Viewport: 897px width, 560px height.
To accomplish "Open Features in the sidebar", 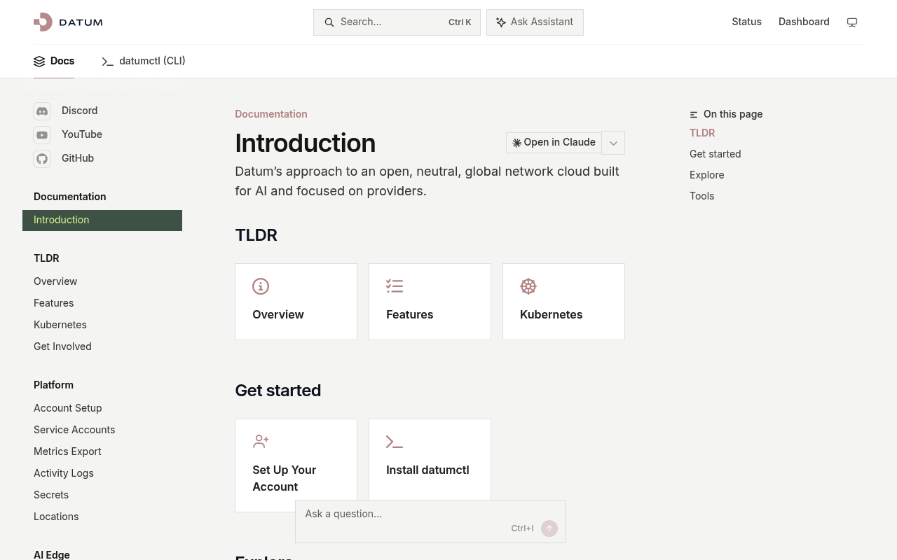I will (x=53, y=303).
